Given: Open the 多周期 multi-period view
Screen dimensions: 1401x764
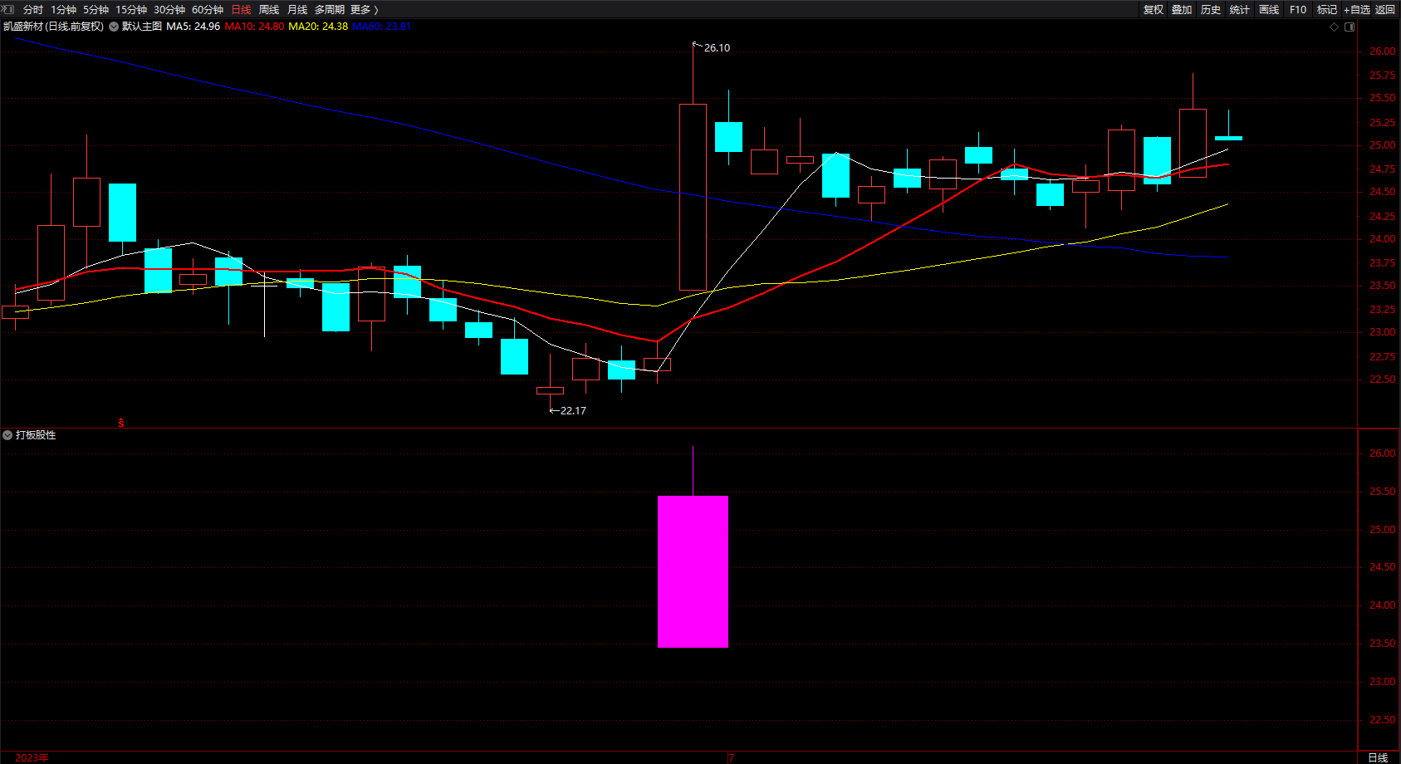Looking at the screenshot, I should pos(330,10).
